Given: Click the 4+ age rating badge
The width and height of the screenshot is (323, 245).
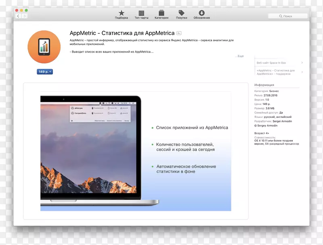Looking at the screenshot, I should [x=178, y=33].
